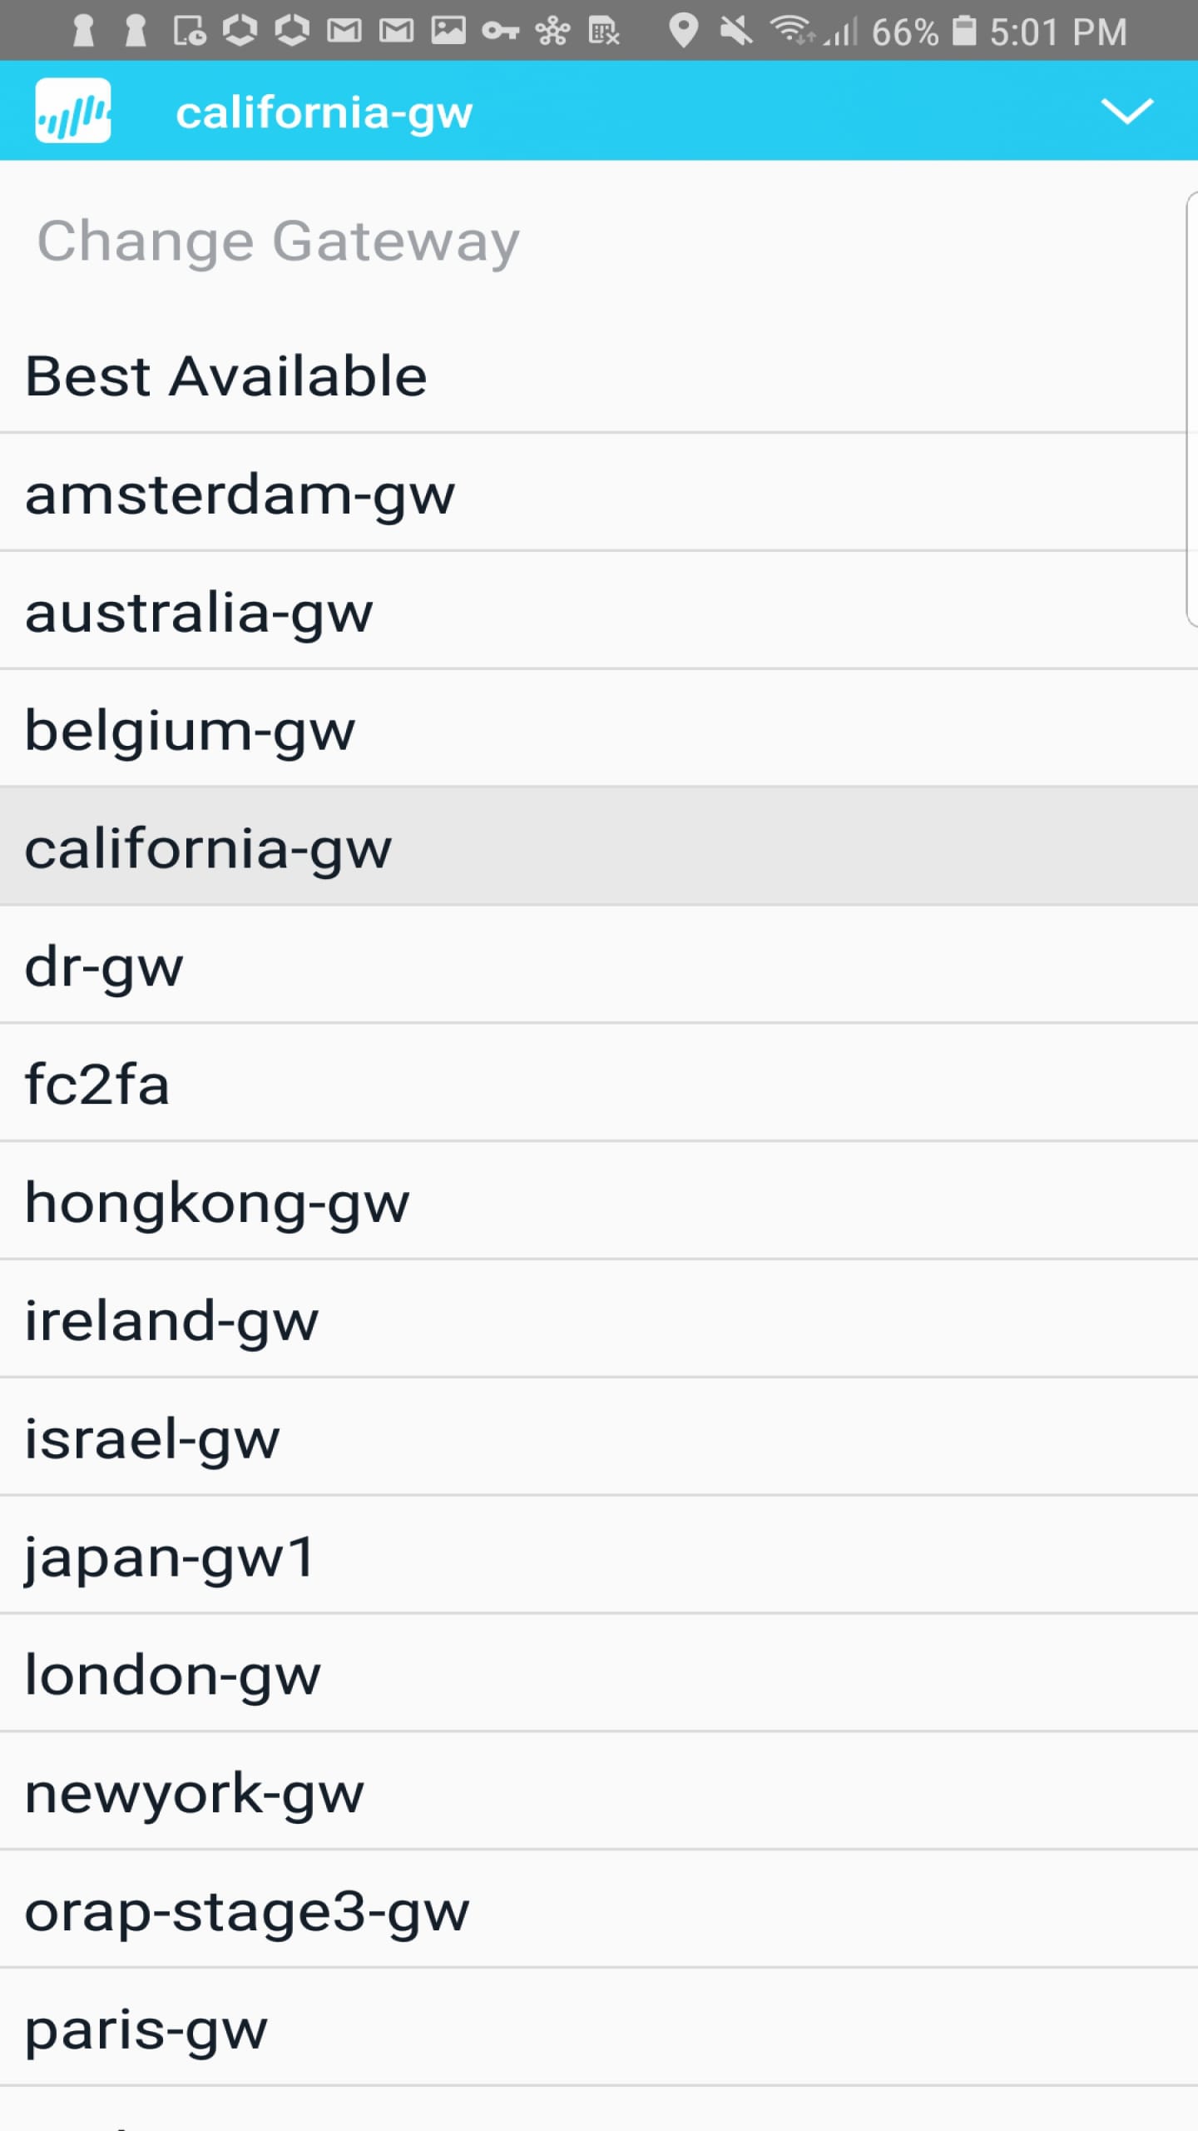Choose the japan-gw1 gateway
Screen dimensions: 1198x2131
[168, 1557]
